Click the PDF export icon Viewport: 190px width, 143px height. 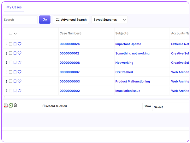pos(6,106)
